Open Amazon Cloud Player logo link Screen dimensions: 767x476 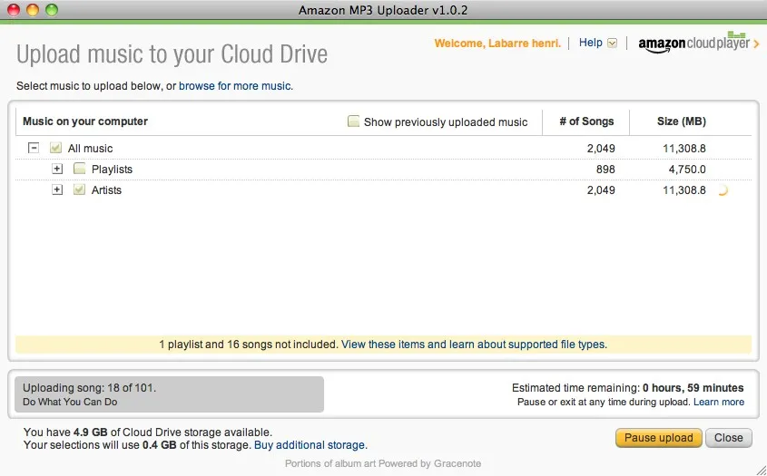(693, 43)
